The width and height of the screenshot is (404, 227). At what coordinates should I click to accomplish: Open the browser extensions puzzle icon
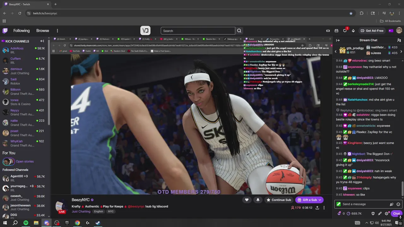pyautogui.click(x=362, y=13)
